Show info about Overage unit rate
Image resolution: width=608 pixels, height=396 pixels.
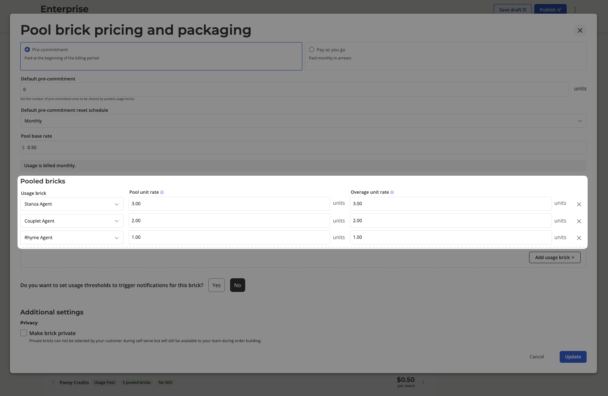(x=392, y=192)
